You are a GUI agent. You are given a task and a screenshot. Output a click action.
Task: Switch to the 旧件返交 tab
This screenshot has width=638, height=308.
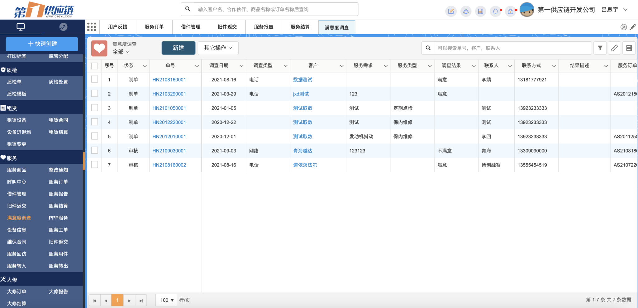pyautogui.click(x=227, y=27)
